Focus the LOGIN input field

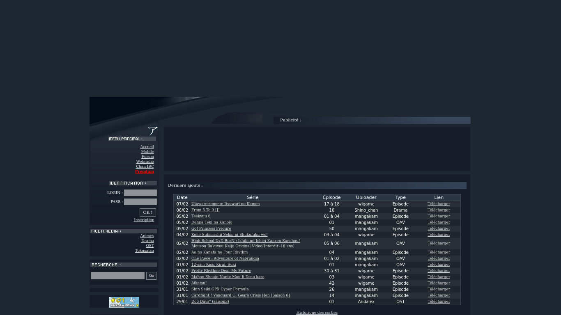coord(140,193)
